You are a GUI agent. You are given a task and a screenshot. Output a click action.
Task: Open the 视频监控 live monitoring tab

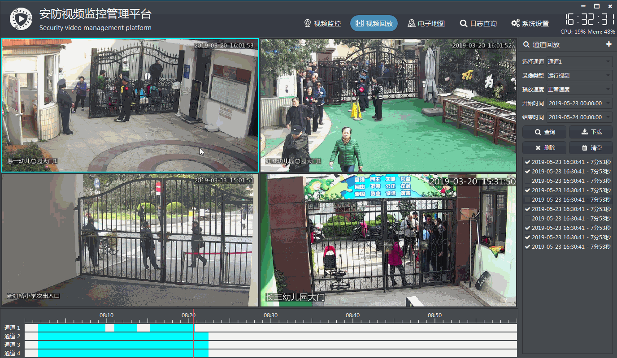pyautogui.click(x=322, y=23)
